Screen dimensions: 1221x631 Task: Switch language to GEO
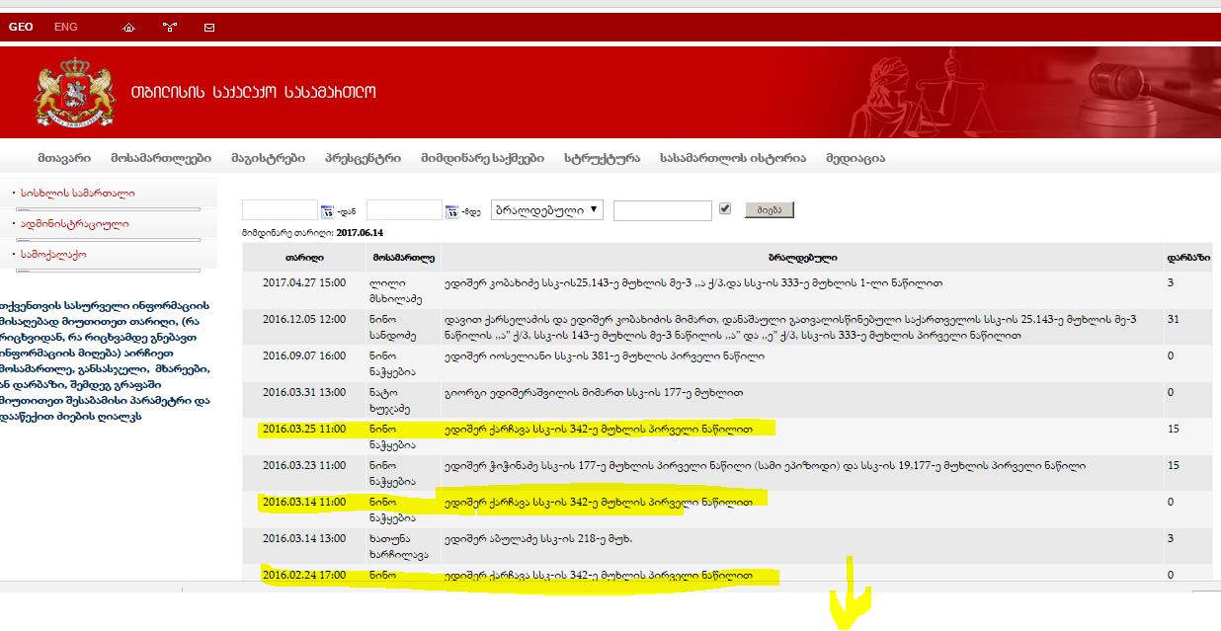(21, 27)
